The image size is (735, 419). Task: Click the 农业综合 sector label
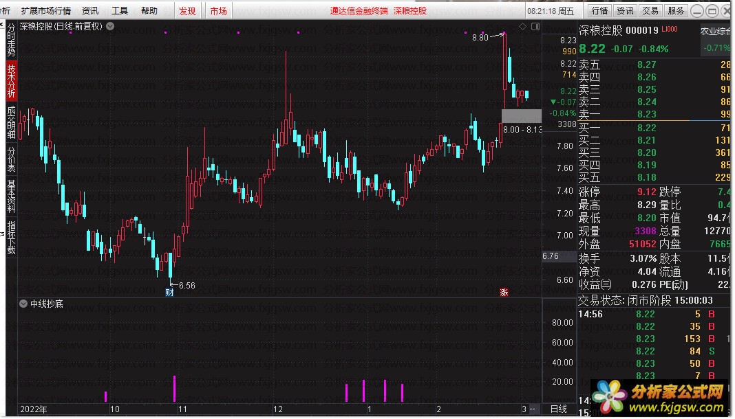715,32
